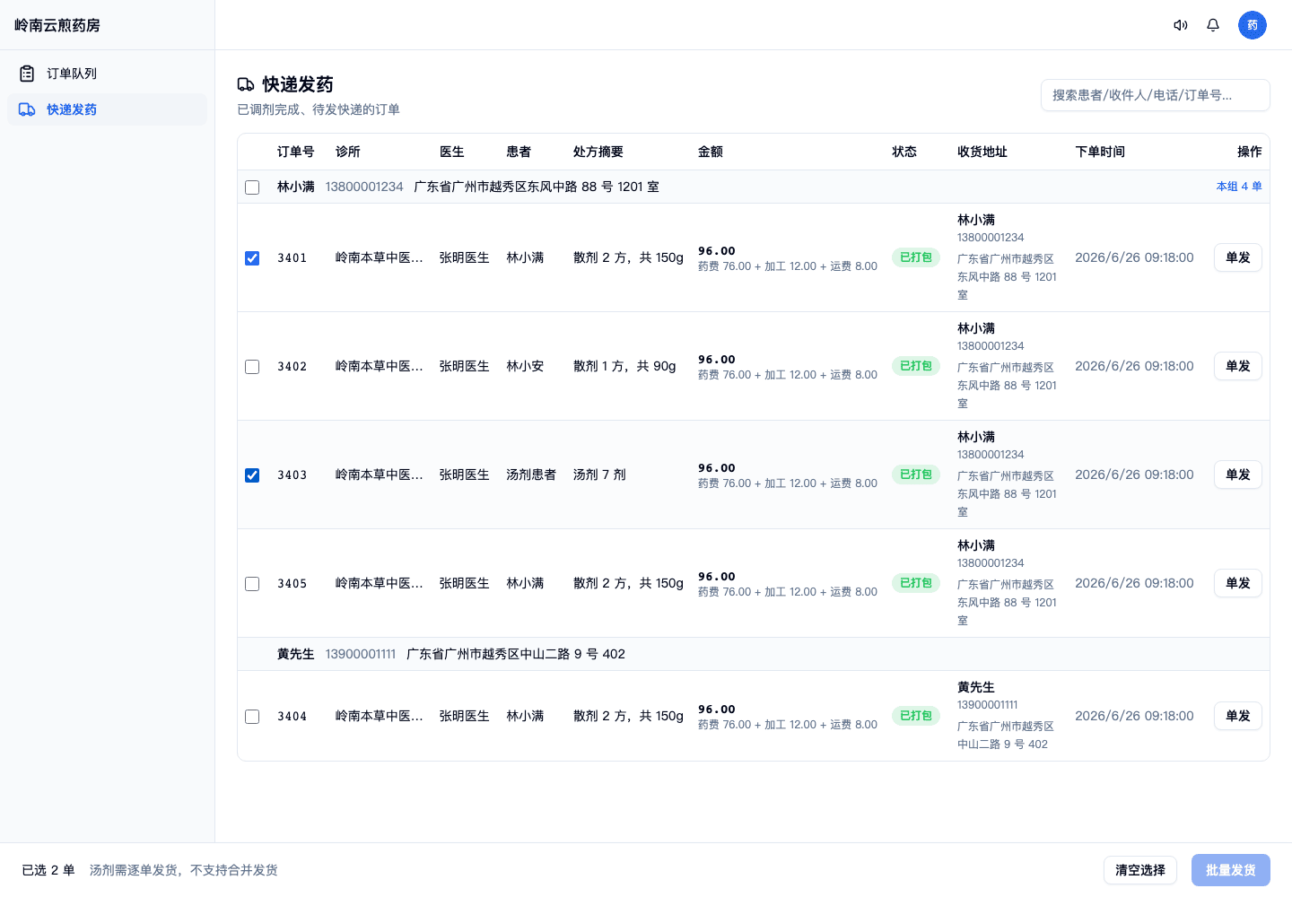This screenshot has width=1292, height=897.
Task: Tick the 林小满 group checkbox
Action: pos(252,187)
